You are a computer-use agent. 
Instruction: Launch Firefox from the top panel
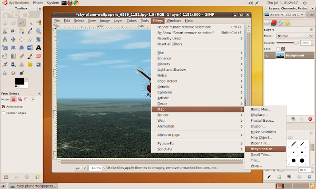tap(70, 3)
